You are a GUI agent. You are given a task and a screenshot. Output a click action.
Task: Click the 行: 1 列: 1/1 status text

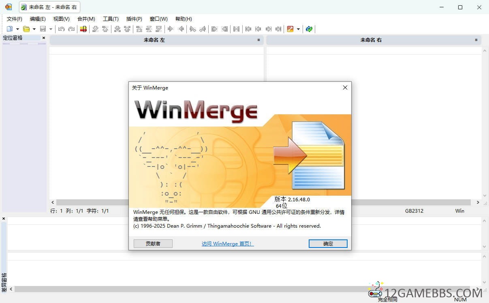[79, 211]
